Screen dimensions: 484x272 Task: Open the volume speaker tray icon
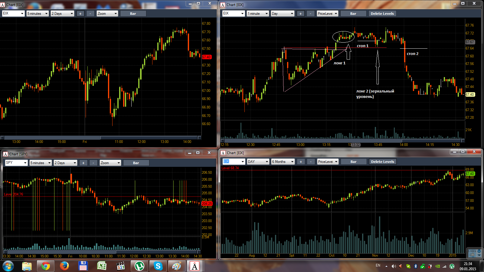(394, 266)
